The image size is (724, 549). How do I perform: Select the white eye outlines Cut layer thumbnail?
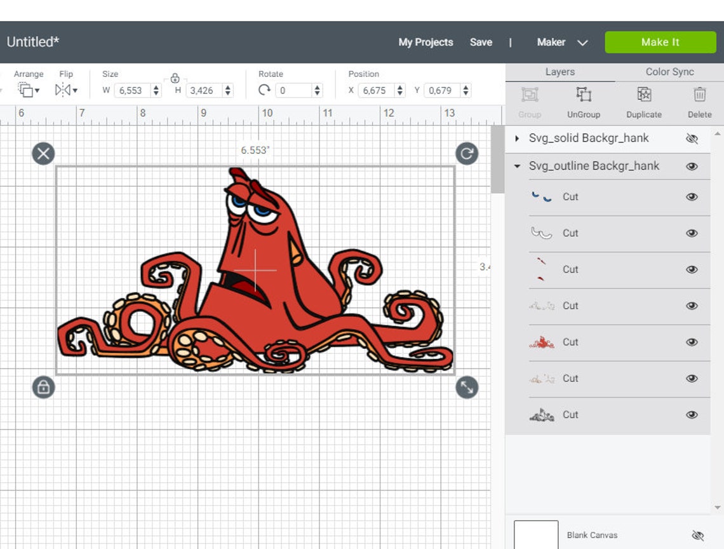(x=542, y=233)
